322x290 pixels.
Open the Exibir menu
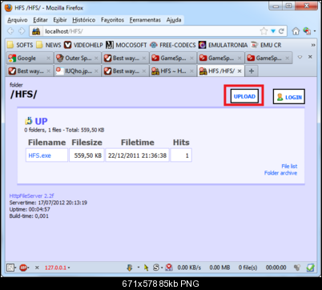click(60, 20)
